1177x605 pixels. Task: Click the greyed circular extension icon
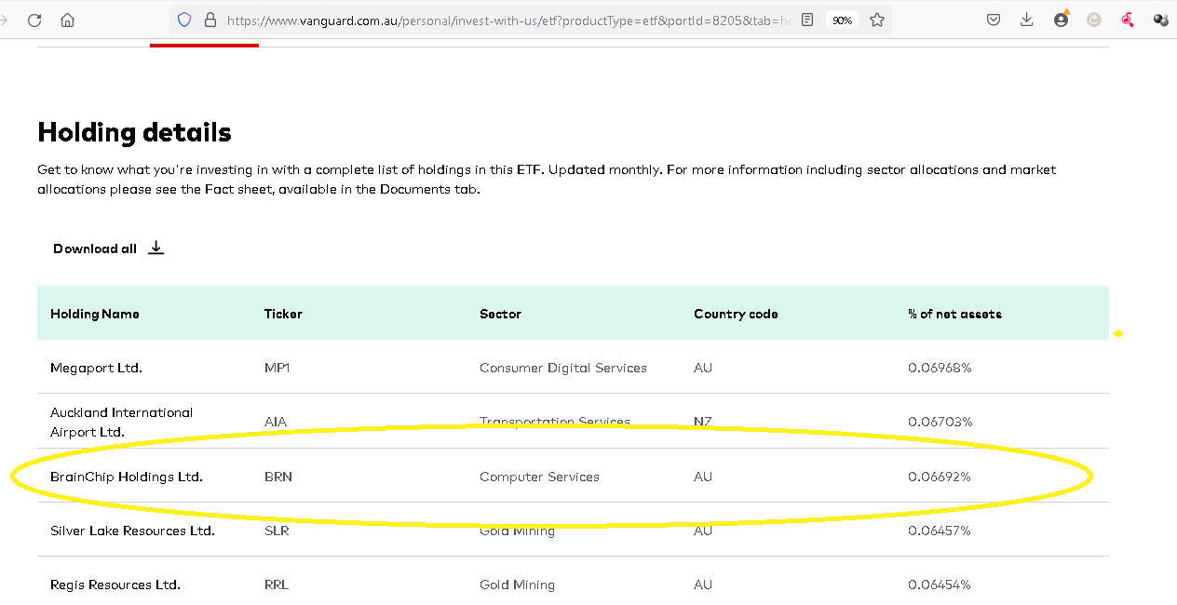click(1094, 20)
